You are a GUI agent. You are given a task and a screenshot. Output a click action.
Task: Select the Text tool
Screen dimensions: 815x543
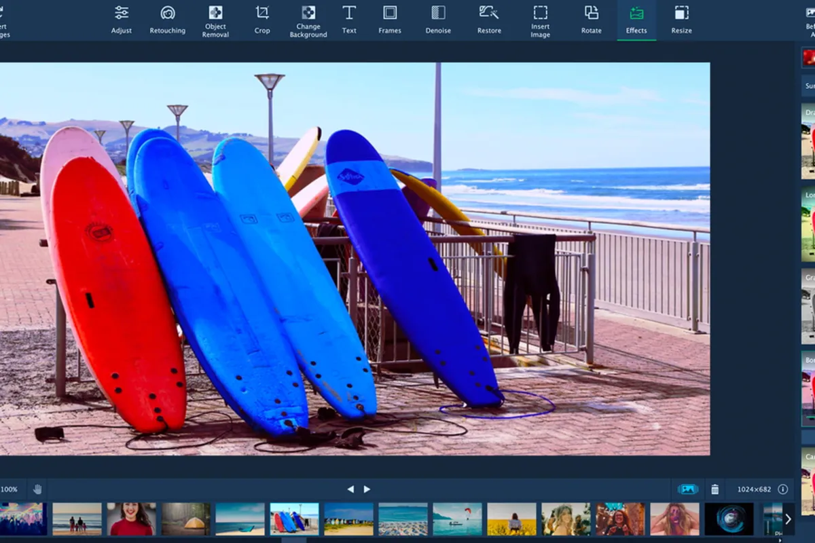[x=349, y=20]
